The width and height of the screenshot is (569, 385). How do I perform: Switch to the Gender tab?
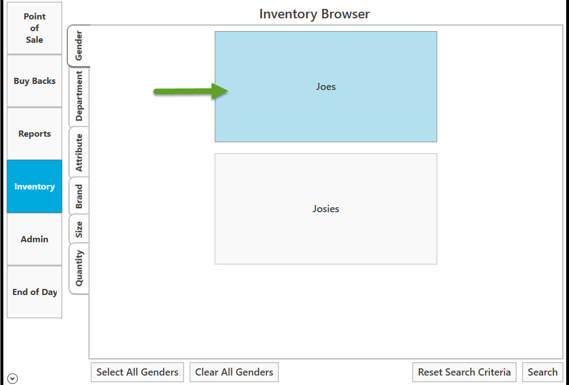(x=79, y=46)
